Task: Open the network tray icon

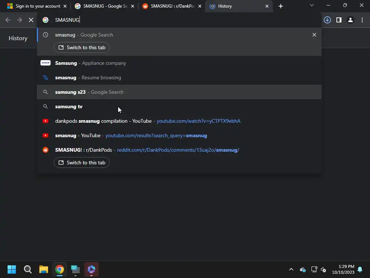Action: [314, 269]
